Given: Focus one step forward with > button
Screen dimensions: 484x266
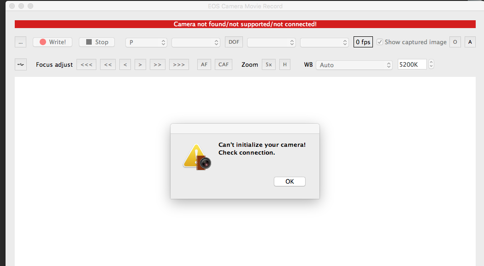Looking at the screenshot, I should click(140, 65).
